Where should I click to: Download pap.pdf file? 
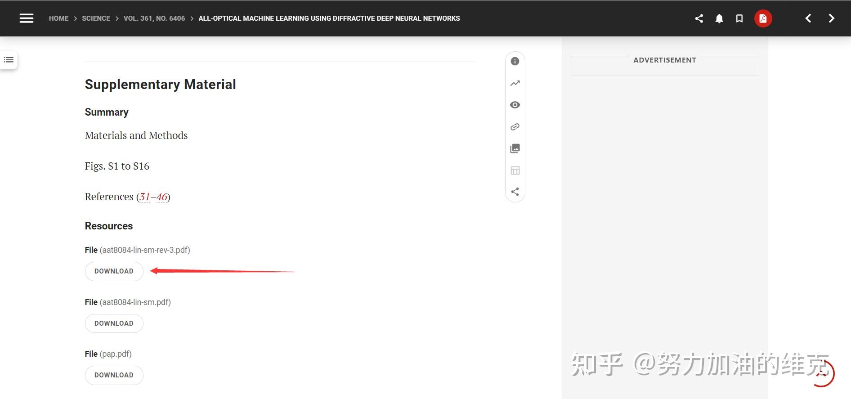[x=114, y=375]
